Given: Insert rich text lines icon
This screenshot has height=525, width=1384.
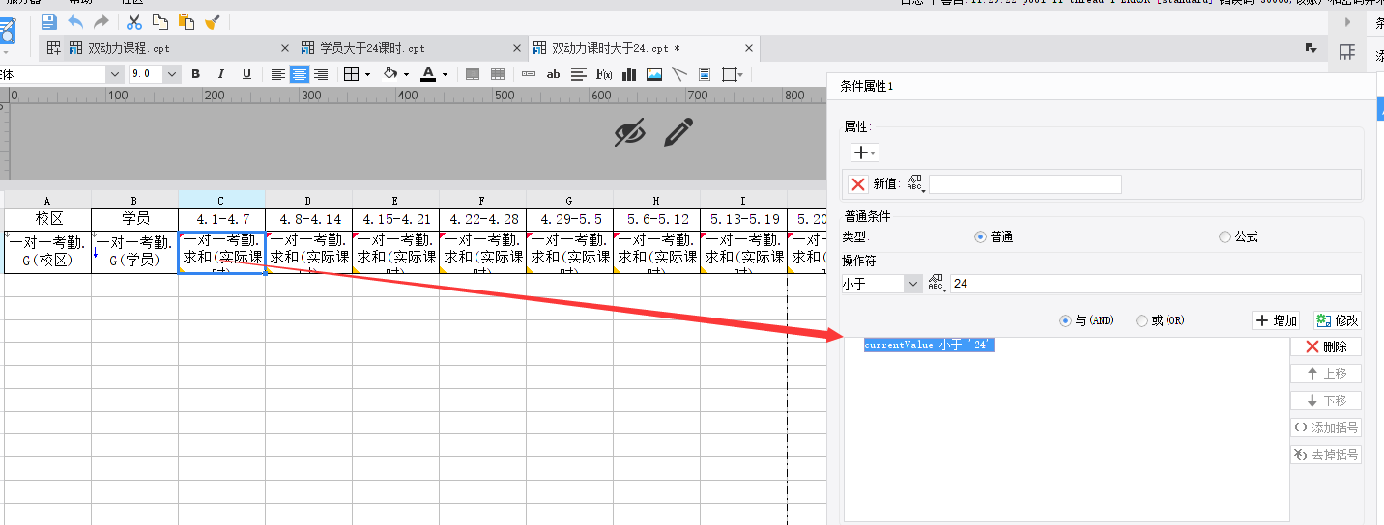Looking at the screenshot, I should coord(579,74).
